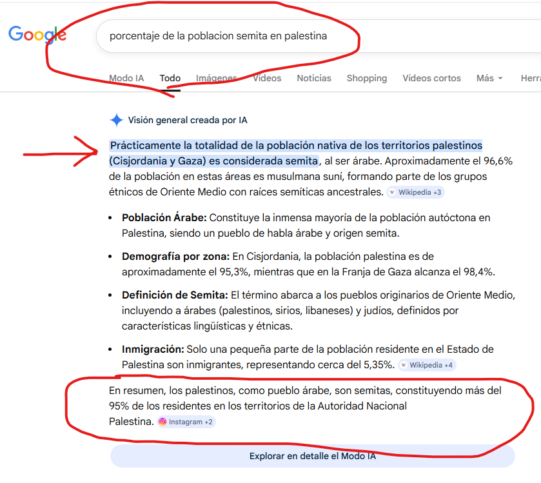Open the Vídeos tab
The image size is (541, 483).
(x=267, y=78)
